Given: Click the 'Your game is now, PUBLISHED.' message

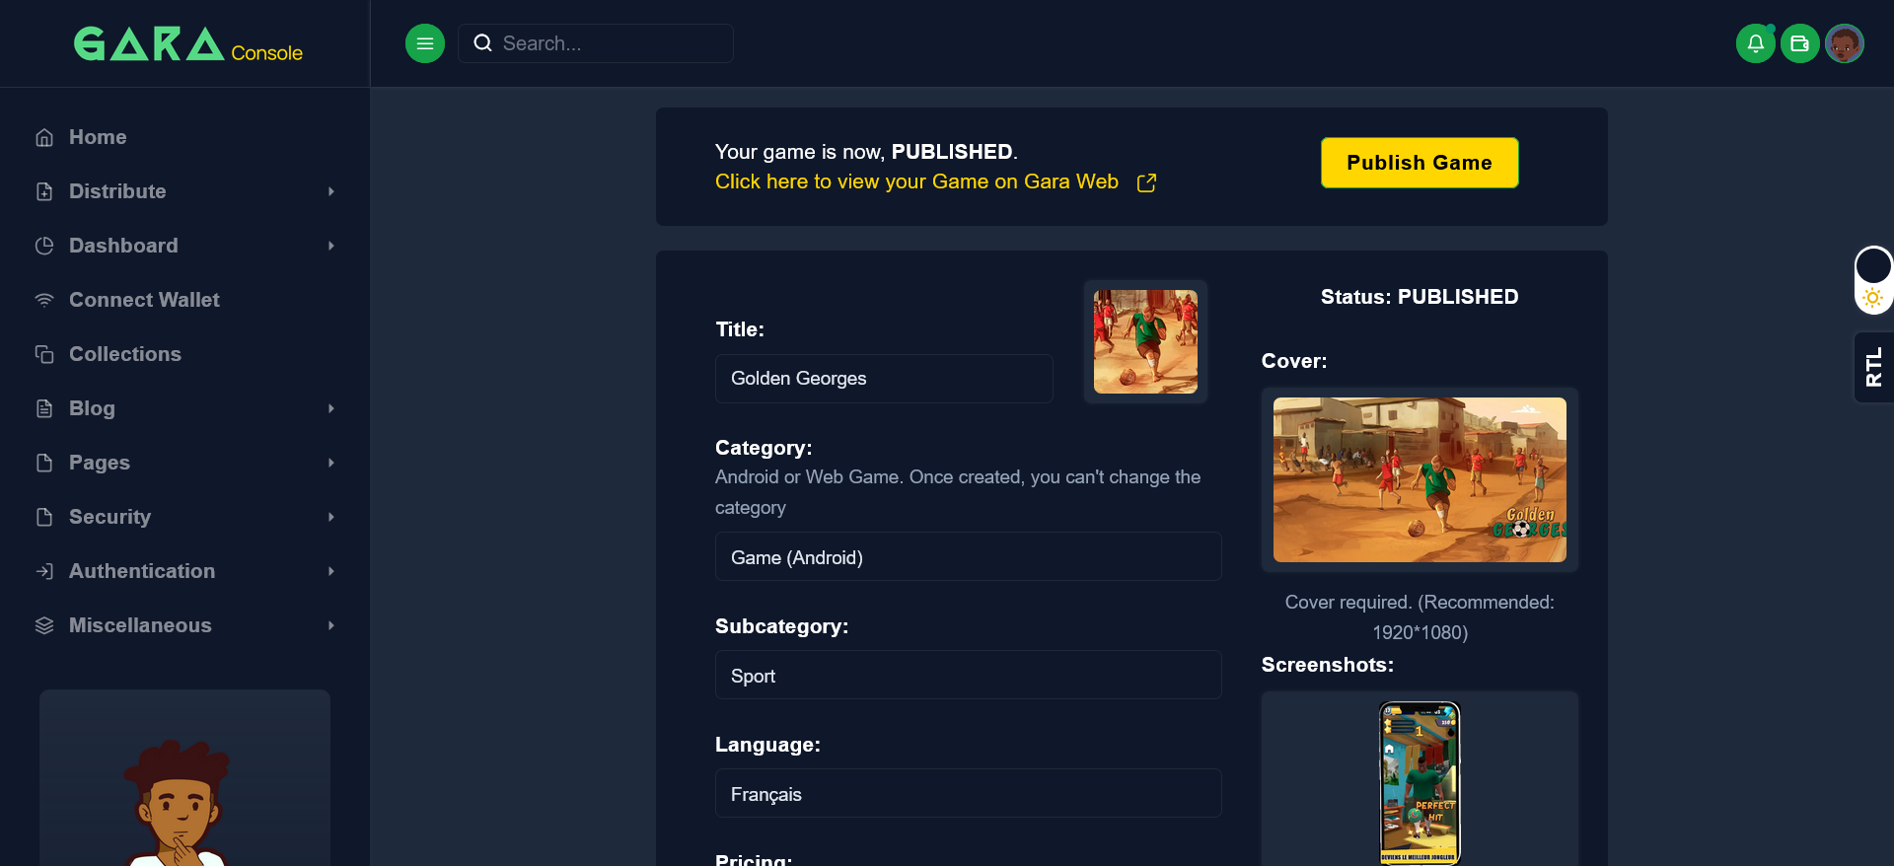Looking at the screenshot, I should pyautogui.click(x=866, y=152).
